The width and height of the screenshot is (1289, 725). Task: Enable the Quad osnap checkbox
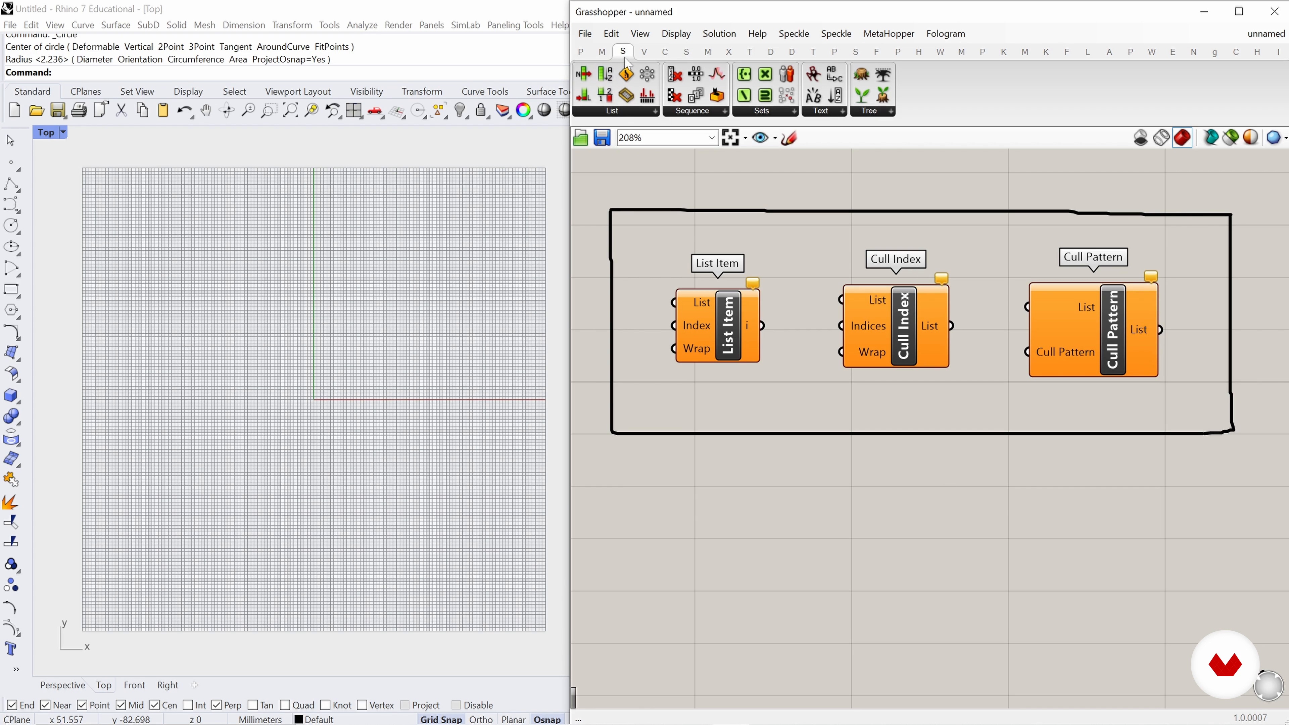(285, 705)
